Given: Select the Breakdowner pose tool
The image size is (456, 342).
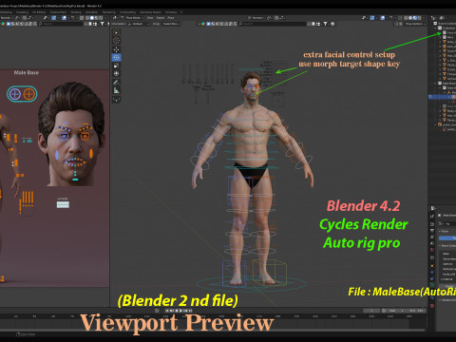Looking at the screenshot, I should pyautogui.click(x=117, y=99).
